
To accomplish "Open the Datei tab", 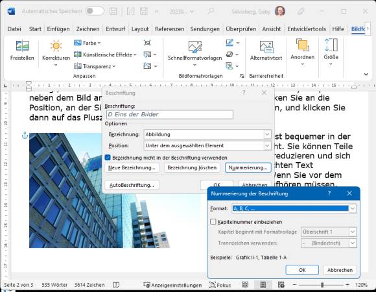I will (x=14, y=29).
